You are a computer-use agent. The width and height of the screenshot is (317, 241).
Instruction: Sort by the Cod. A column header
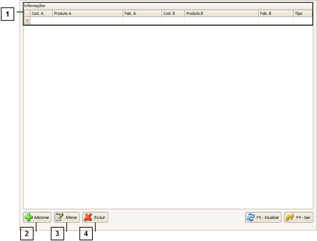tap(41, 13)
